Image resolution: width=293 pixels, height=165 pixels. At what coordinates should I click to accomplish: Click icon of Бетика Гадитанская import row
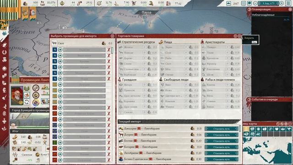click(x=121, y=159)
